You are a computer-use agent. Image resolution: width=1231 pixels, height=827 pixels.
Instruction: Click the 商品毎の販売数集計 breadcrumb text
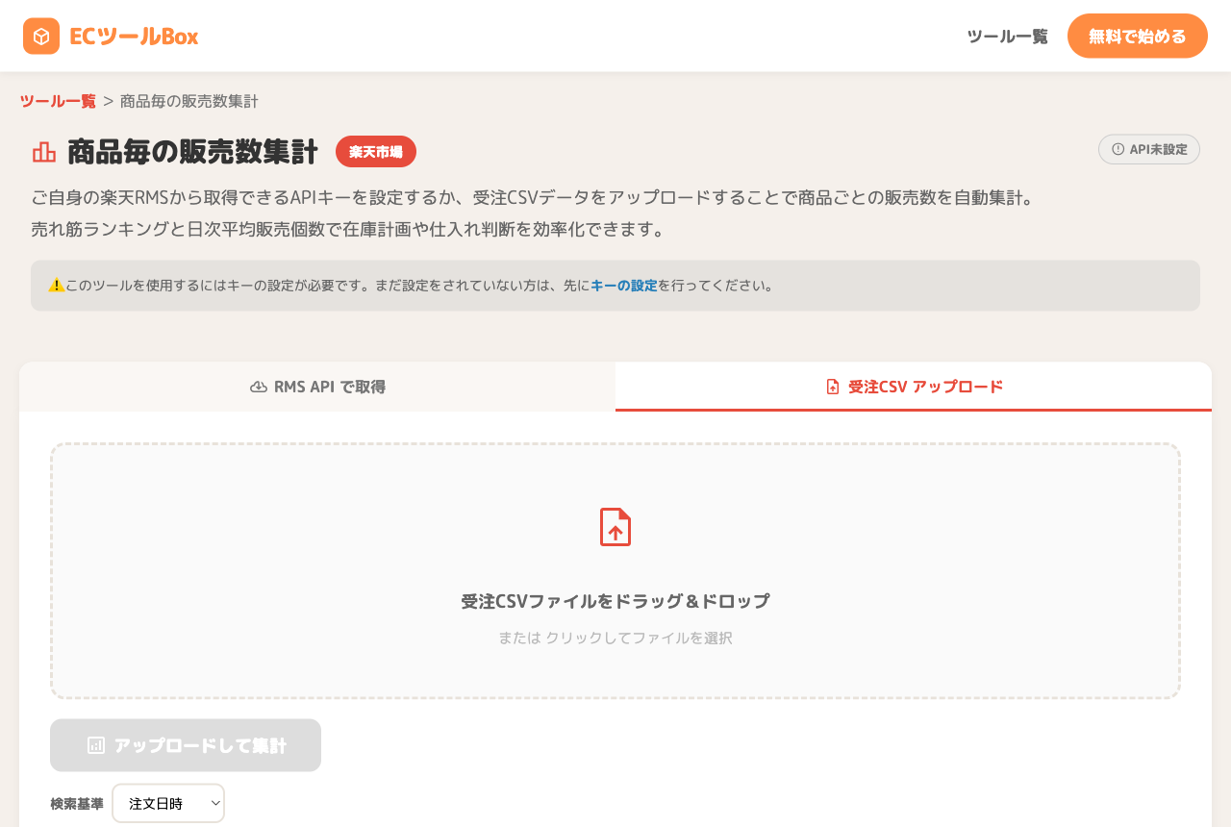(189, 101)
